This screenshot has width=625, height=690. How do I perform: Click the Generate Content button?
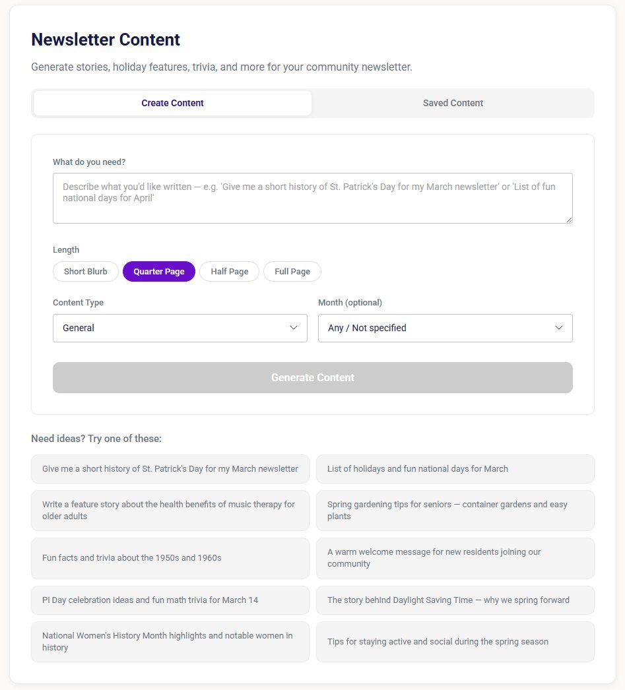[312, 377]
